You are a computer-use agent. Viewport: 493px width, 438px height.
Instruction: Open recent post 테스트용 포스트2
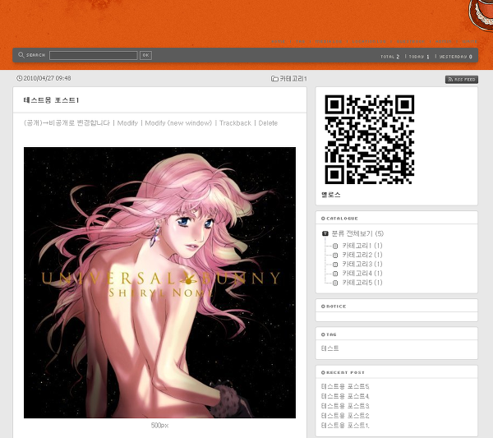pos(345,416)
